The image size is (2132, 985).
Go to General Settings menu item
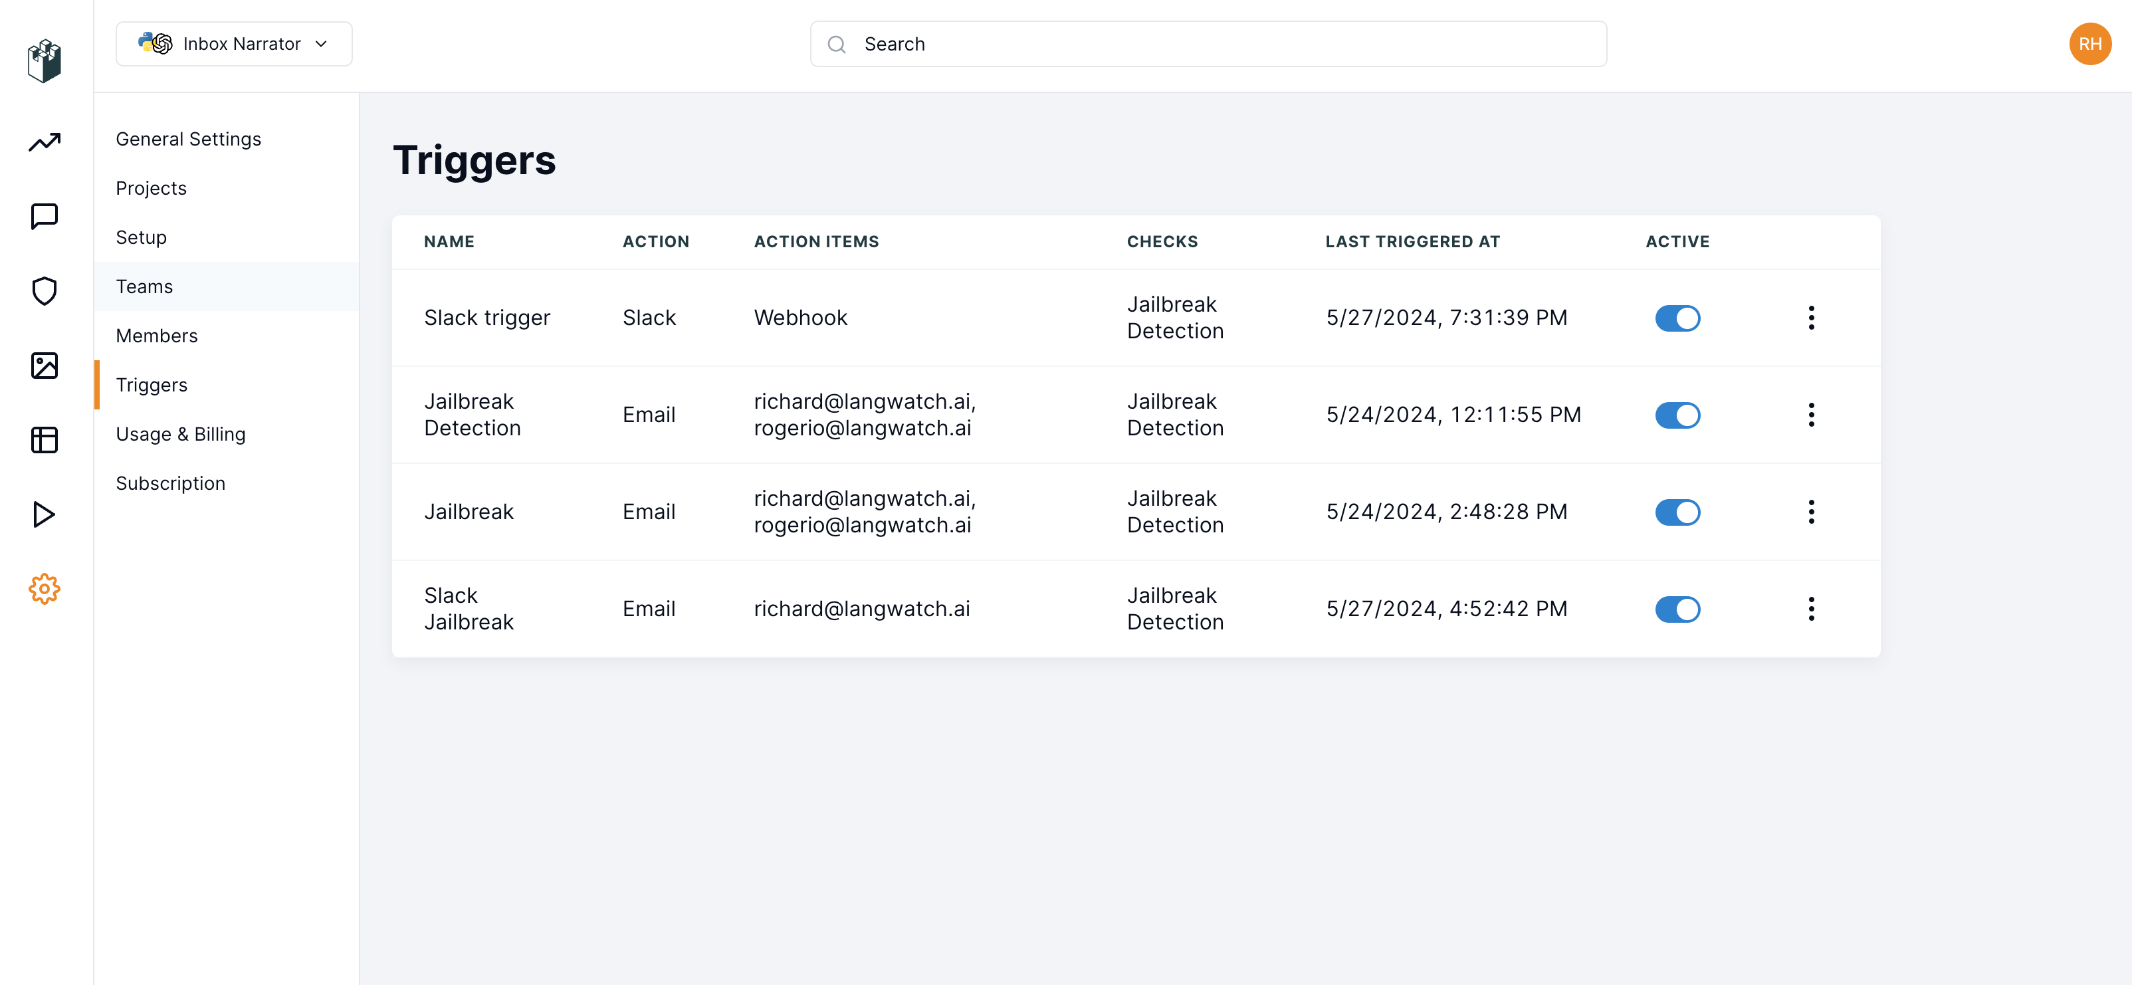point(189,139)
